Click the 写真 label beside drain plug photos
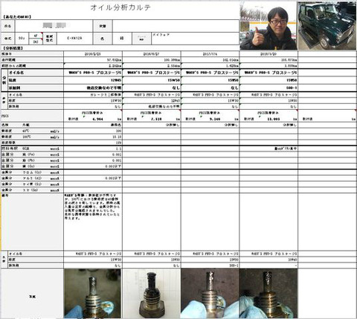The width and height of the screenshot is (357, 319). pyautogui.click(x=32, y=296)
